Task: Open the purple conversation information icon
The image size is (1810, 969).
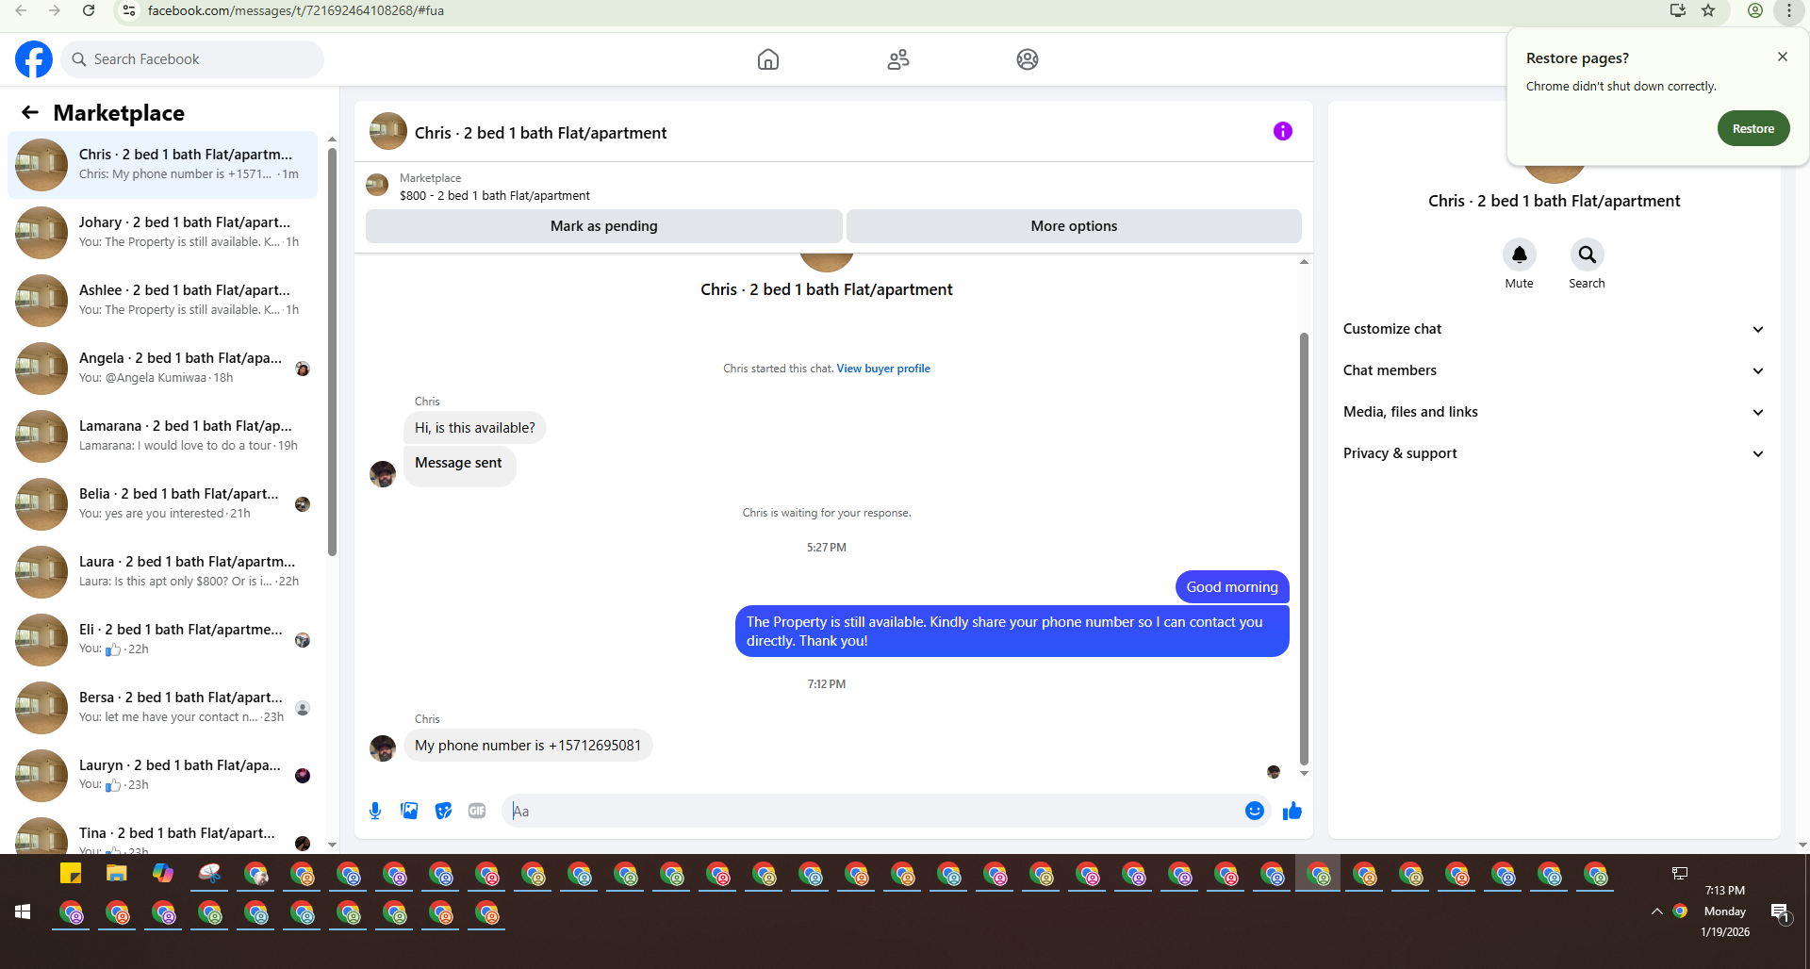Action: (1283, 131)
